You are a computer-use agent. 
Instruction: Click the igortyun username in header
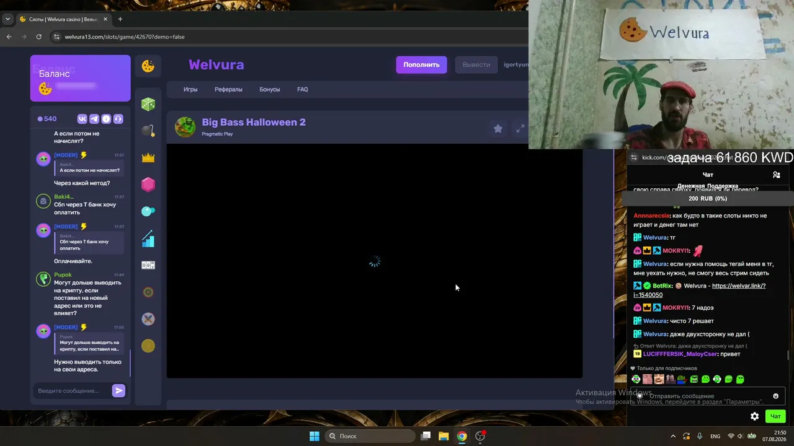tap(516, 64)
